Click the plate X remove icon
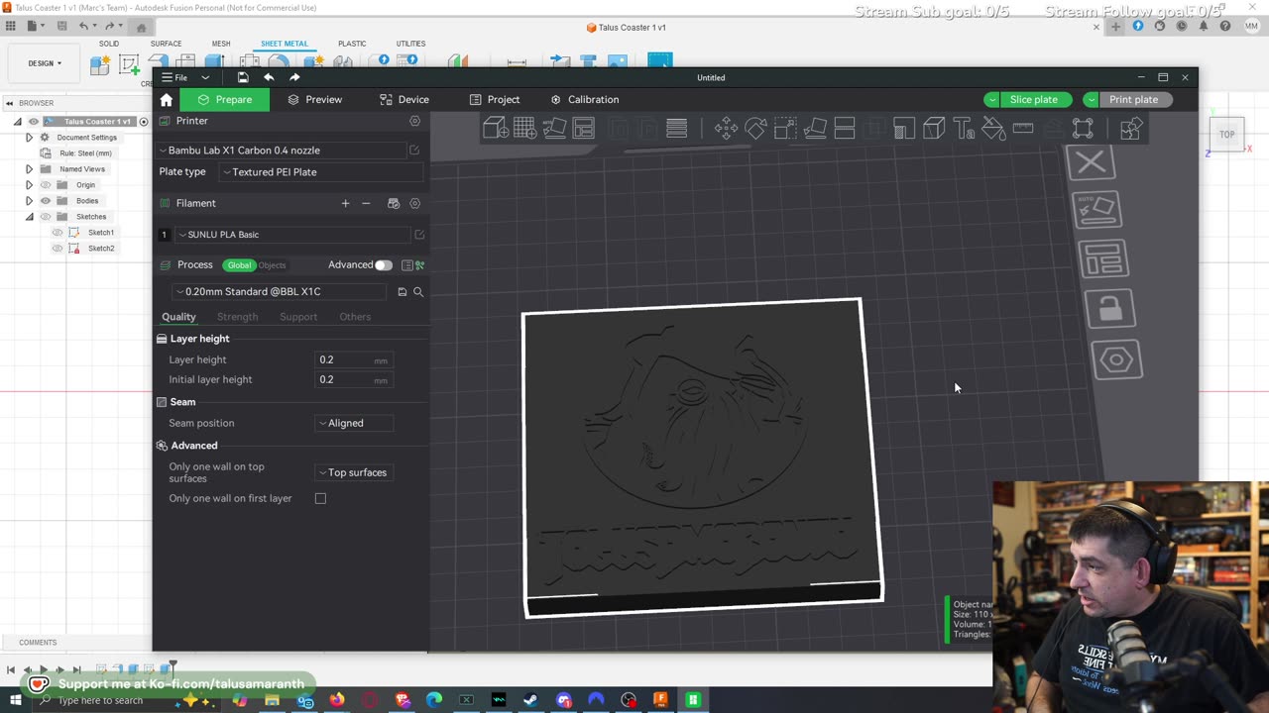 [x=1091, y=162]
